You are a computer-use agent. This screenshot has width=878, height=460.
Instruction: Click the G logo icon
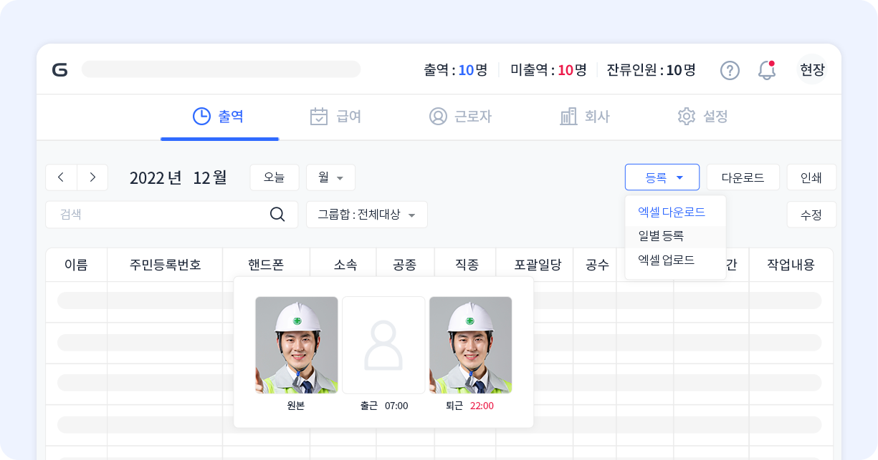coord(59,70)
